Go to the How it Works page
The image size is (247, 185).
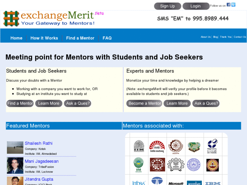[x=44, y=38]
